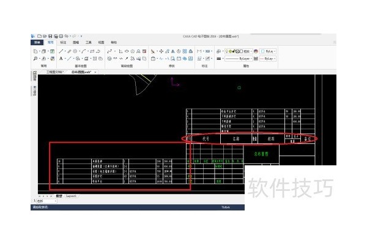
Task: Click the save icon in quick access bar
Action: point(50,37)
